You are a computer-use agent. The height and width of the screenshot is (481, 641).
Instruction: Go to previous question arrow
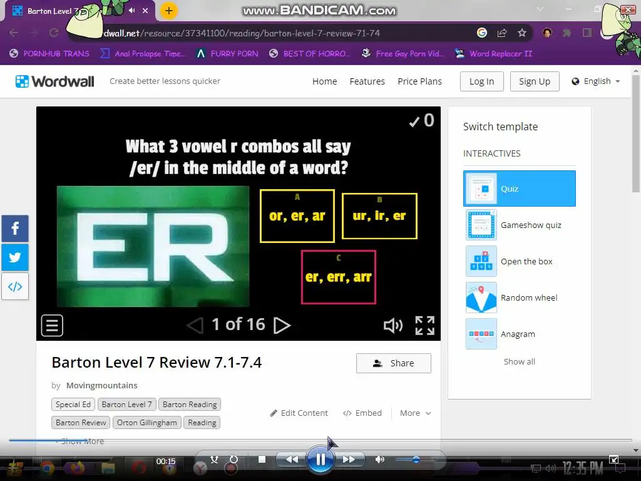(x=195, y=326)
